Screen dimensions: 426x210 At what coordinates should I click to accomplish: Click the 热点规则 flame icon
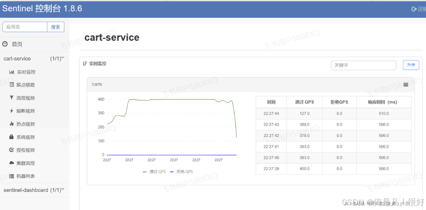coord(12,124)
